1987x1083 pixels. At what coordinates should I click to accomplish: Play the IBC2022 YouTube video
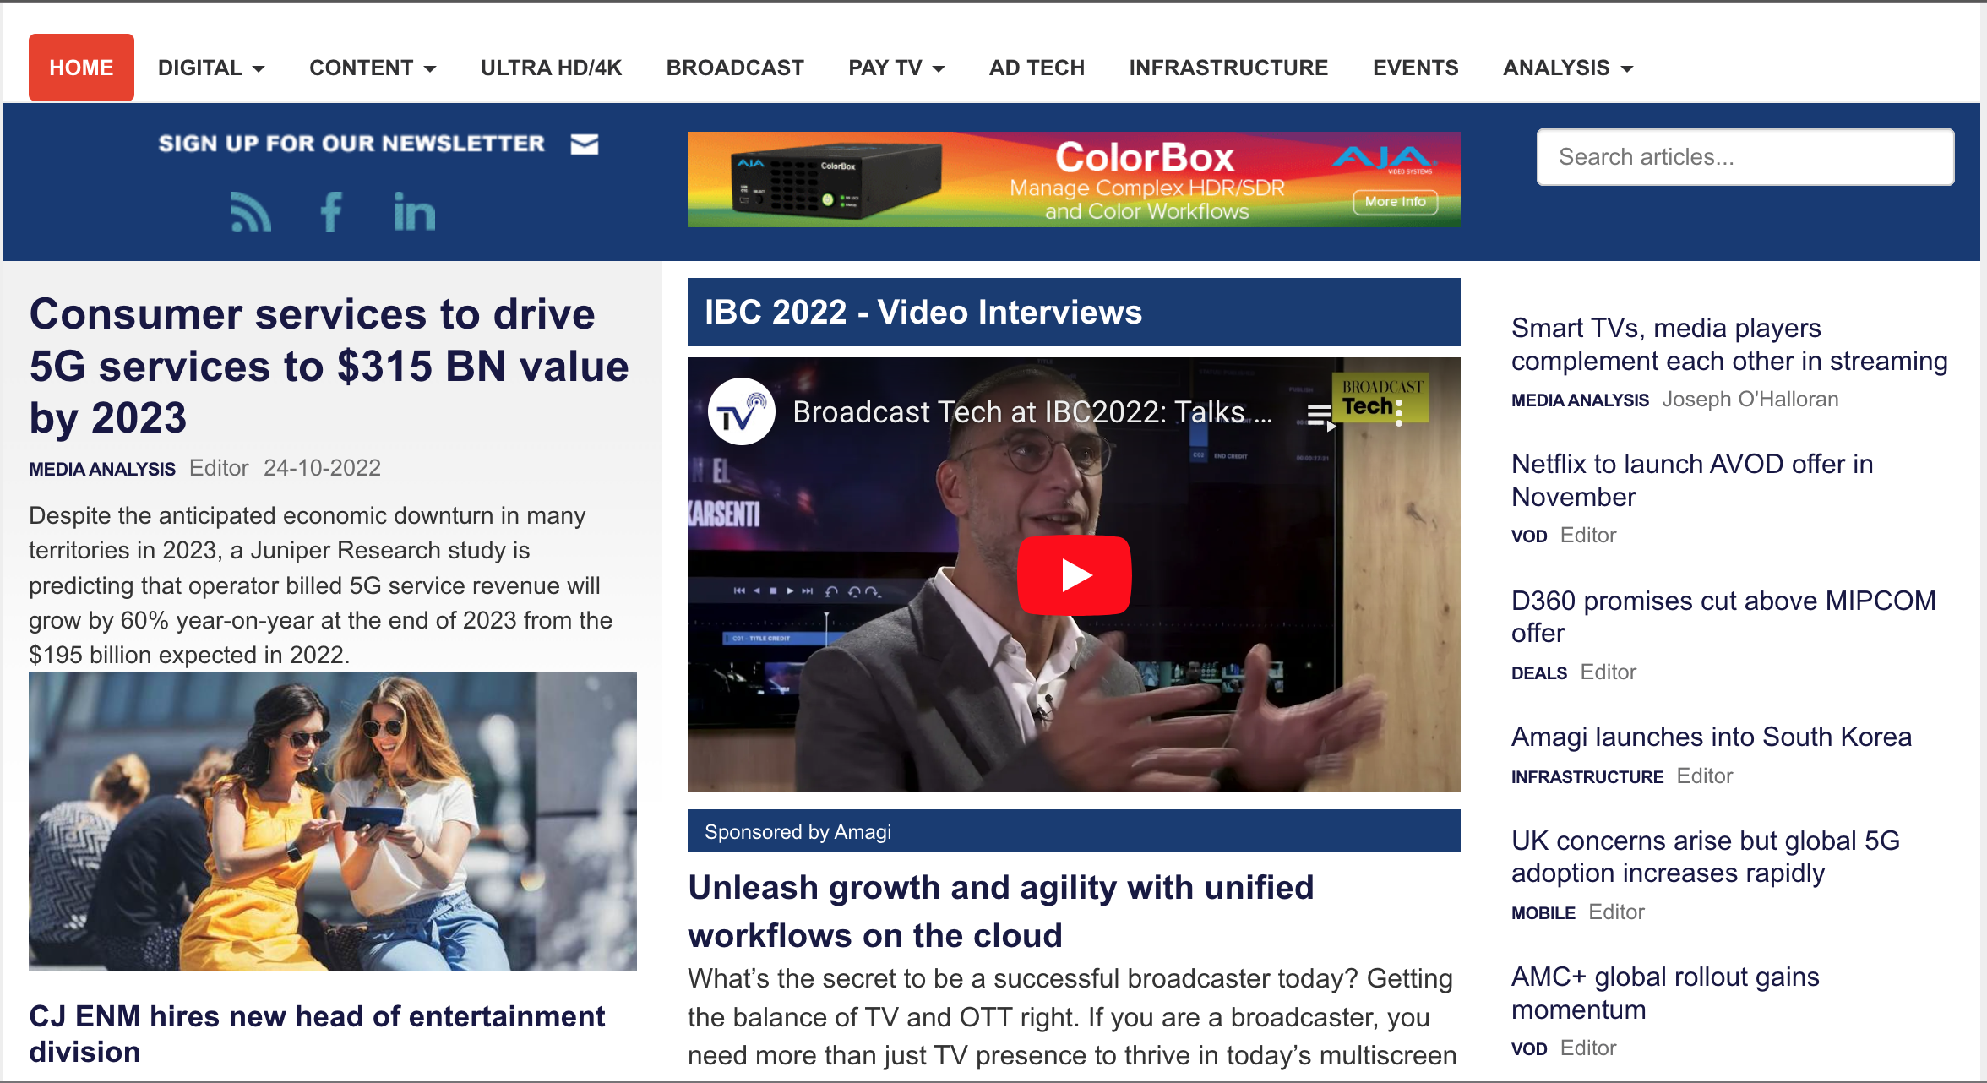[x=1074, y=575]
